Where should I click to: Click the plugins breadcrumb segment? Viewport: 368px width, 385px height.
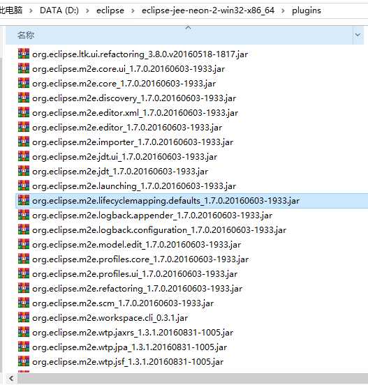(307, 10)
